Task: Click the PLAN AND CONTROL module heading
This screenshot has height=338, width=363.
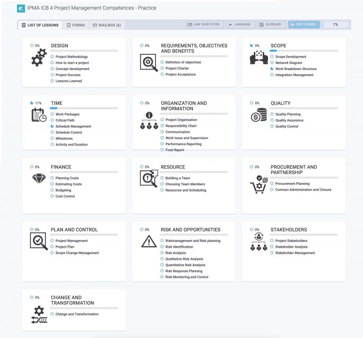Action: click(74, 230)
